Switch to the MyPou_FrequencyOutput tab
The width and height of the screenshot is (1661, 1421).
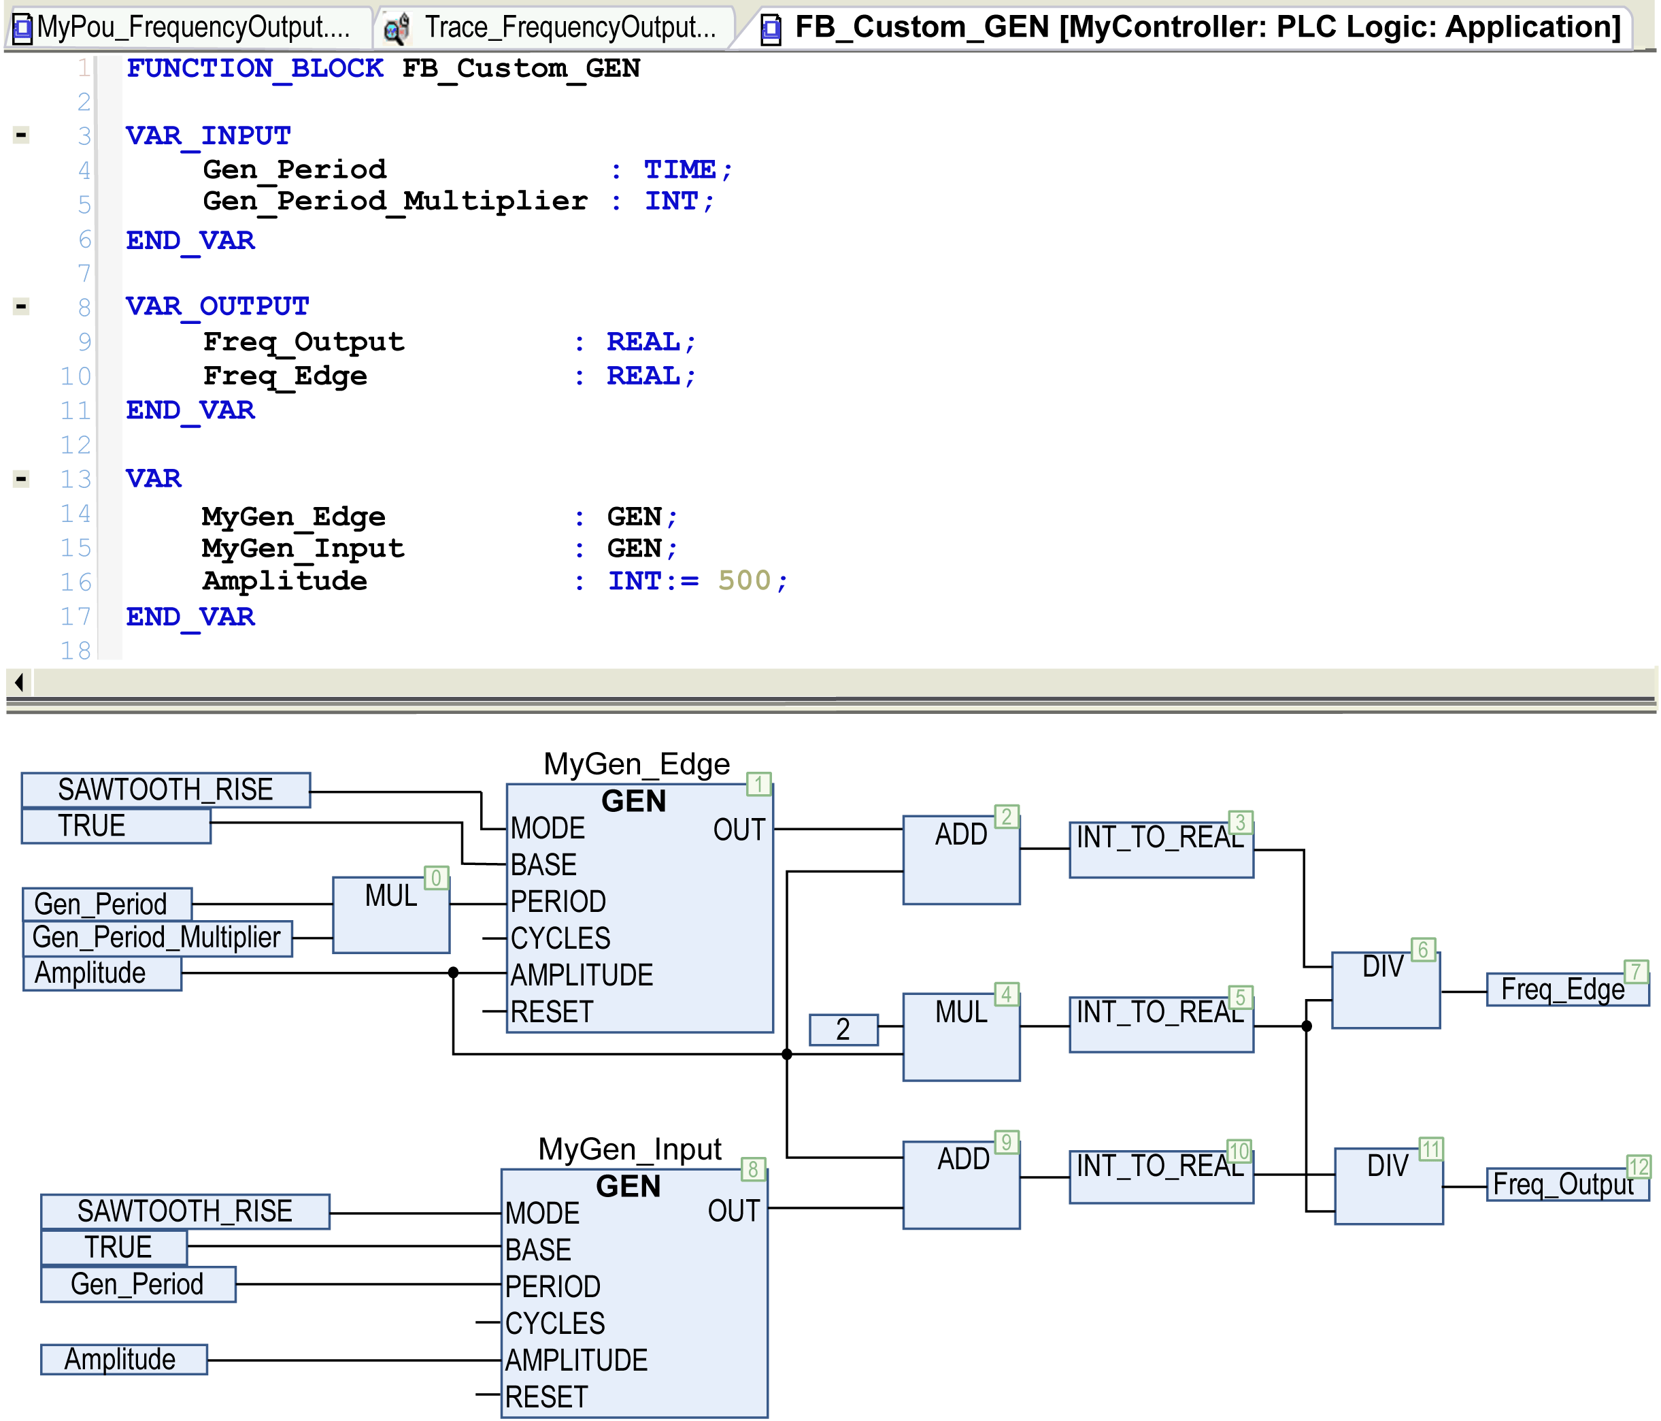pos(192,28)
